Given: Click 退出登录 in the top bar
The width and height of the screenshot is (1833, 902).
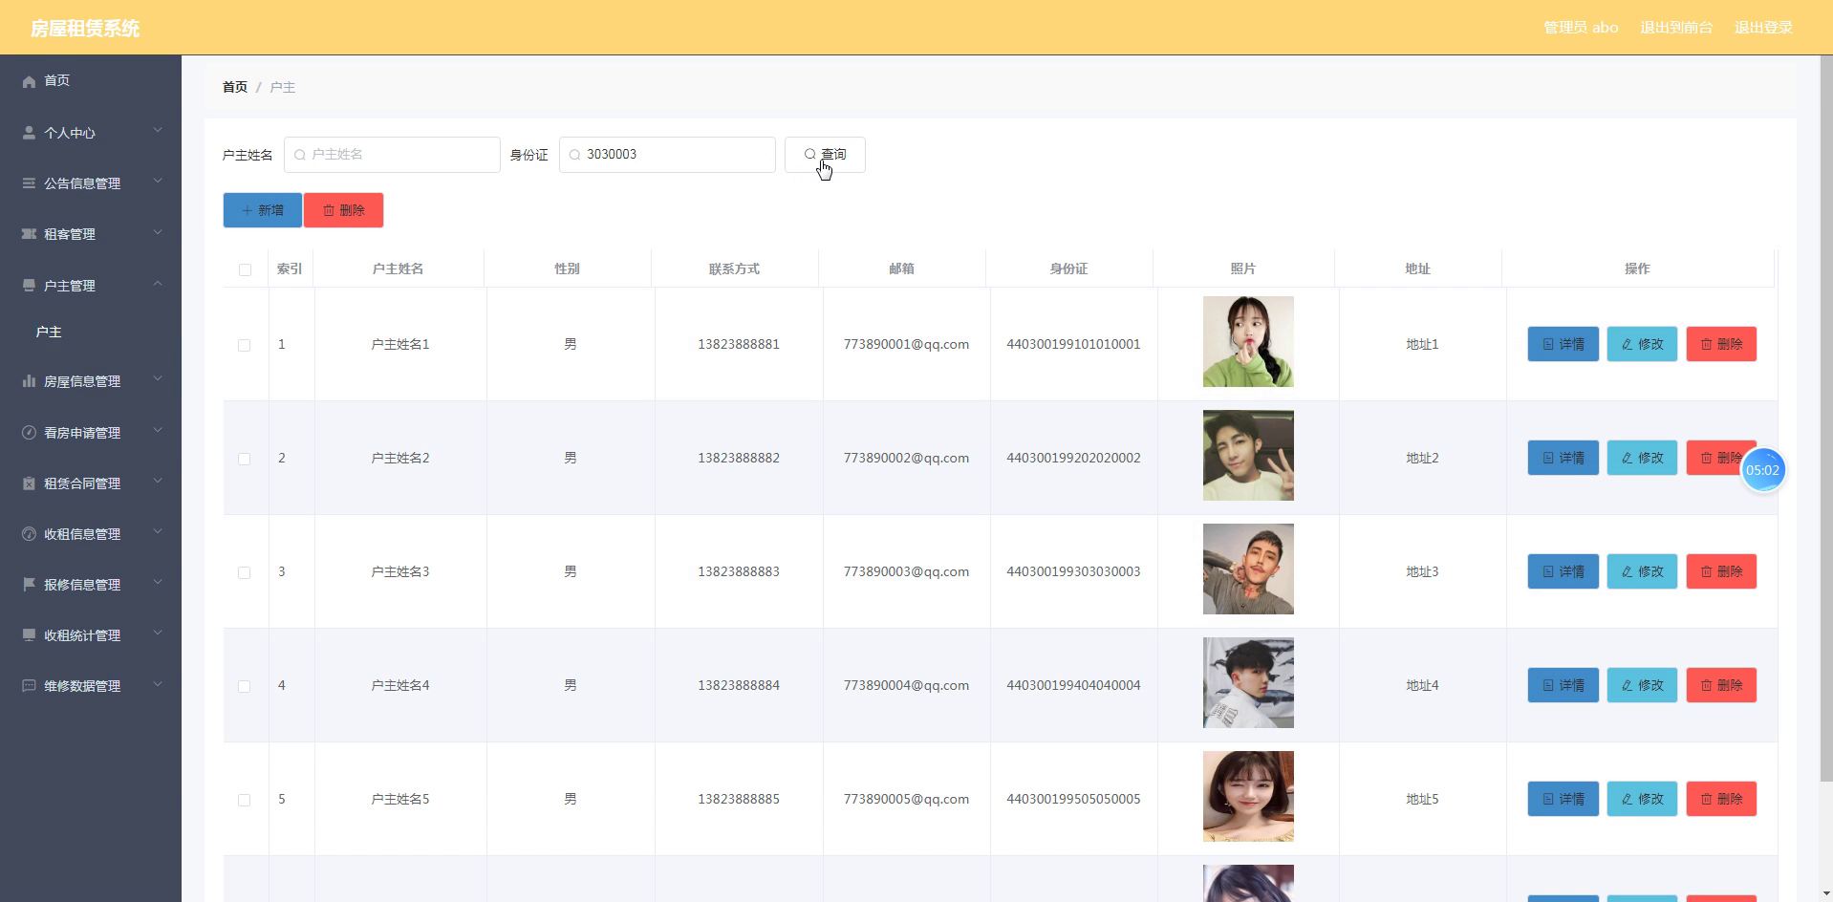Looking at the screenshot, I should click(x=1763, y=28).
